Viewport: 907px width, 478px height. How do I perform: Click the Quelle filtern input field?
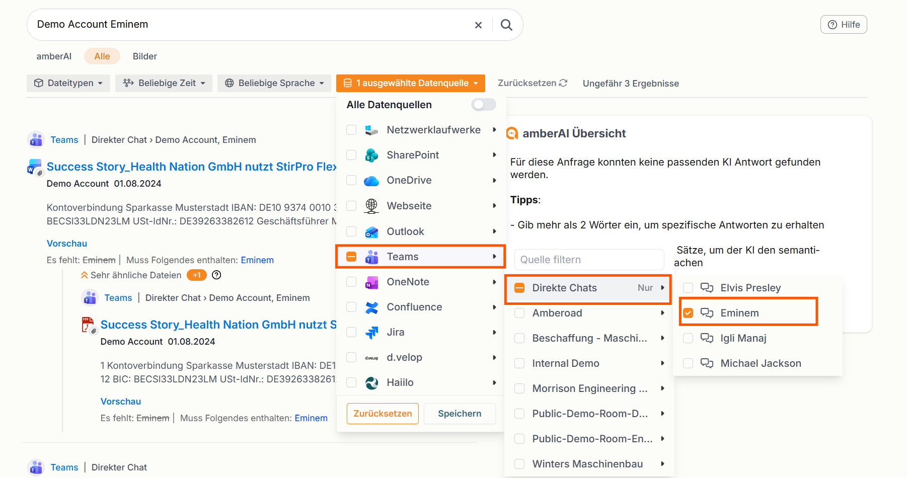(x=589, y=260)
